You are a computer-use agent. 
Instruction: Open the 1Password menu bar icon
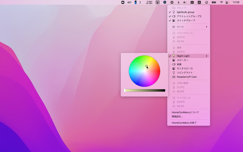point(172,2)
